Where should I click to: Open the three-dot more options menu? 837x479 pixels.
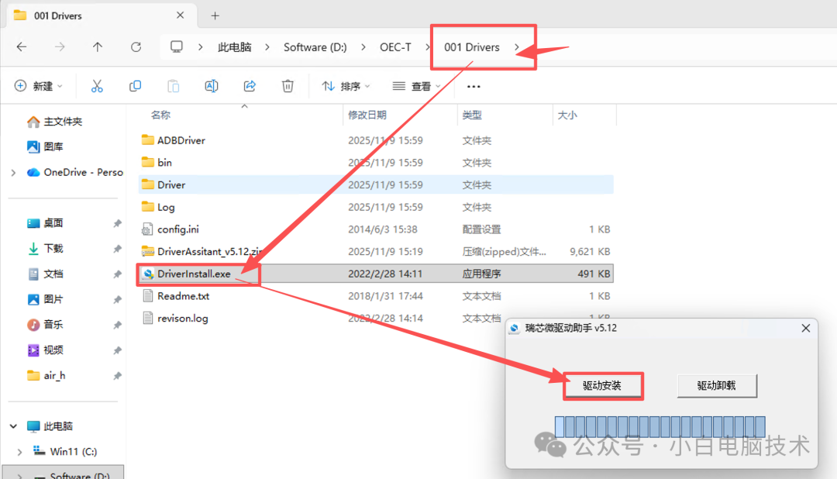point(474,86)
